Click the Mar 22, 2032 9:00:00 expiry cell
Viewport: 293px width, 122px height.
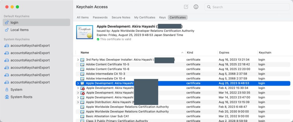234,116
